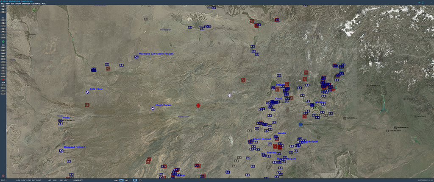The image size is (434, 182).
Task: Switch map view to MAP mode
Action: [116, 180]
